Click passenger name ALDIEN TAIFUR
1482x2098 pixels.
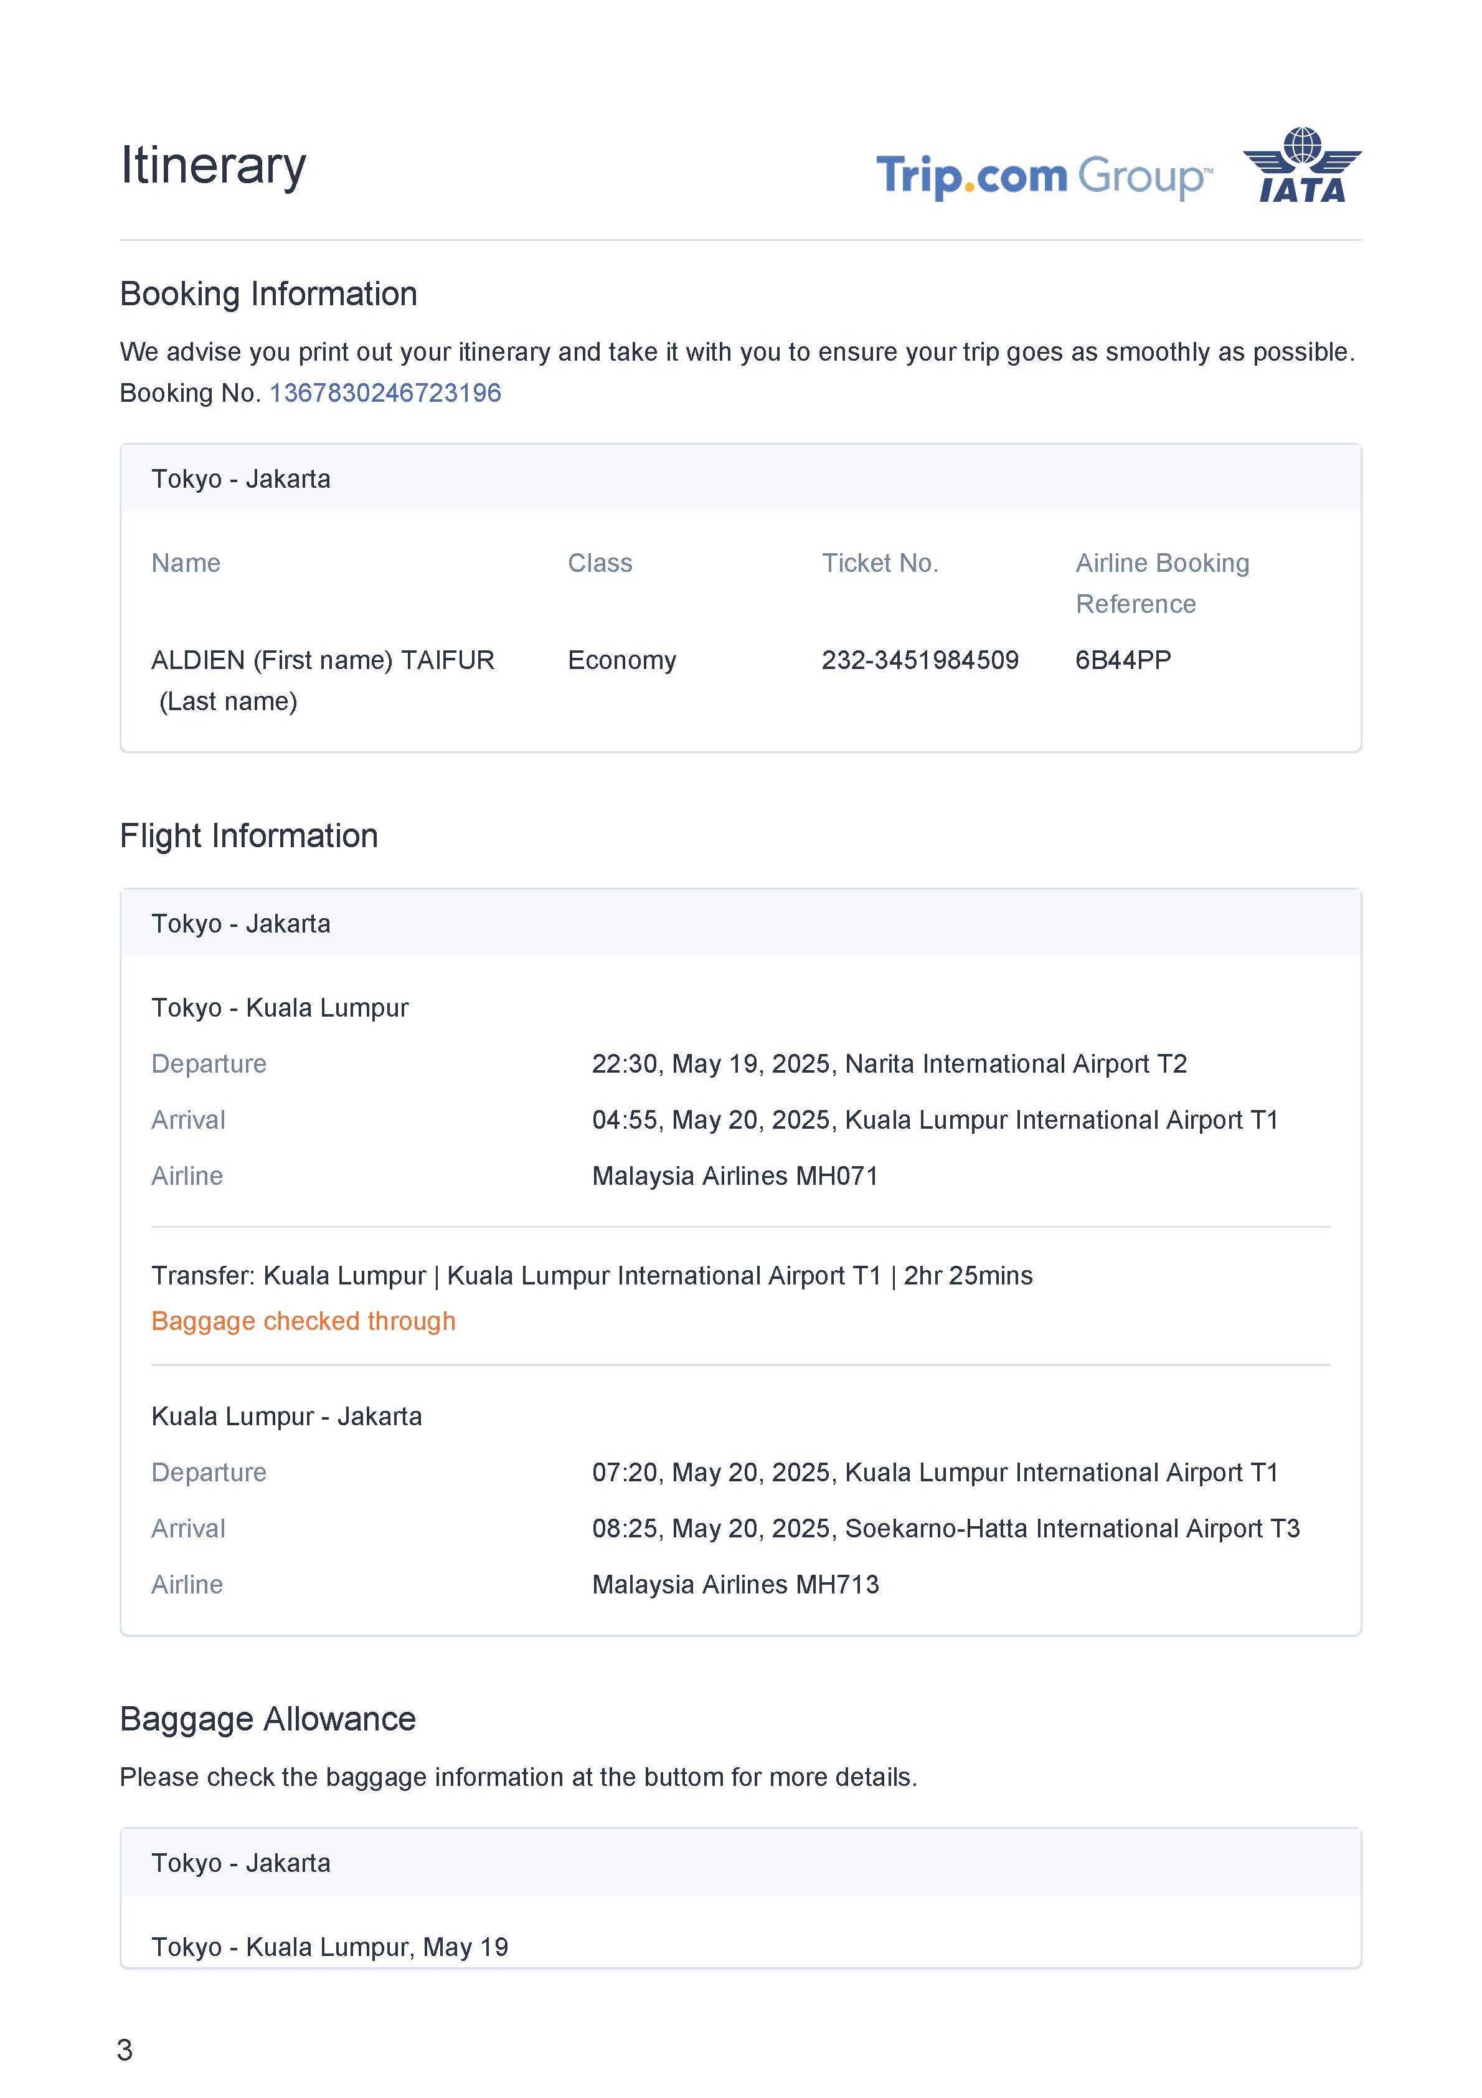point(323,661)
